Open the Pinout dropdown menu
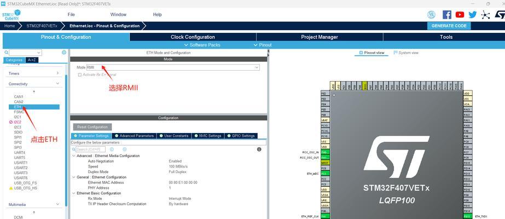 click(263, 45)
